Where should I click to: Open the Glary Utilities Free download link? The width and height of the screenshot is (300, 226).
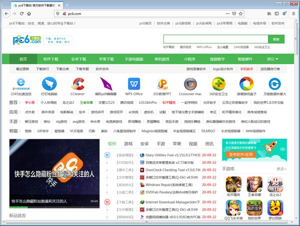pos(169,155)
